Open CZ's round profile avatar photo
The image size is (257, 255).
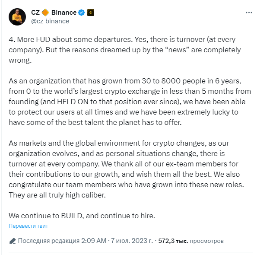[17, 17]
